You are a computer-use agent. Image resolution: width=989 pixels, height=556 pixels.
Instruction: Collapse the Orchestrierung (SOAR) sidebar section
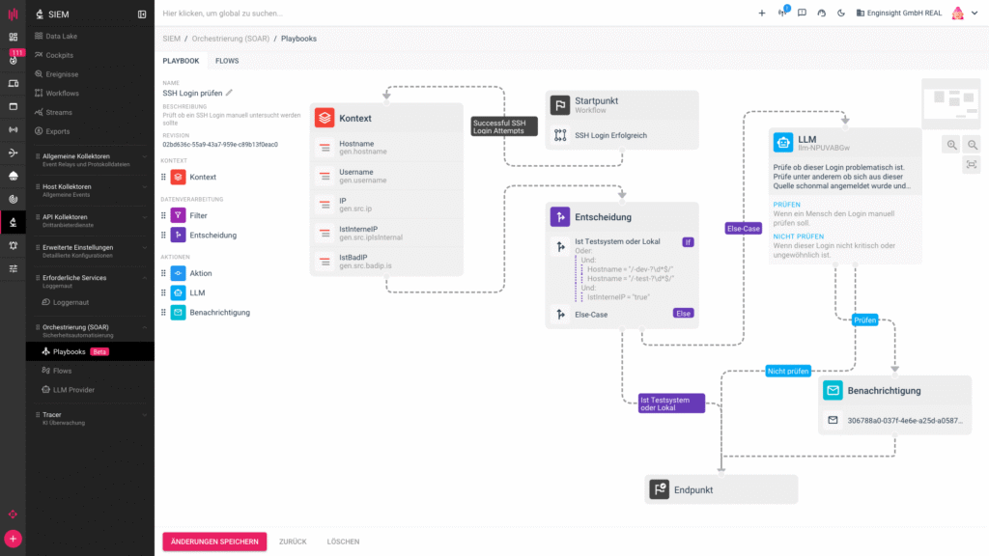[x=145, y=327]
